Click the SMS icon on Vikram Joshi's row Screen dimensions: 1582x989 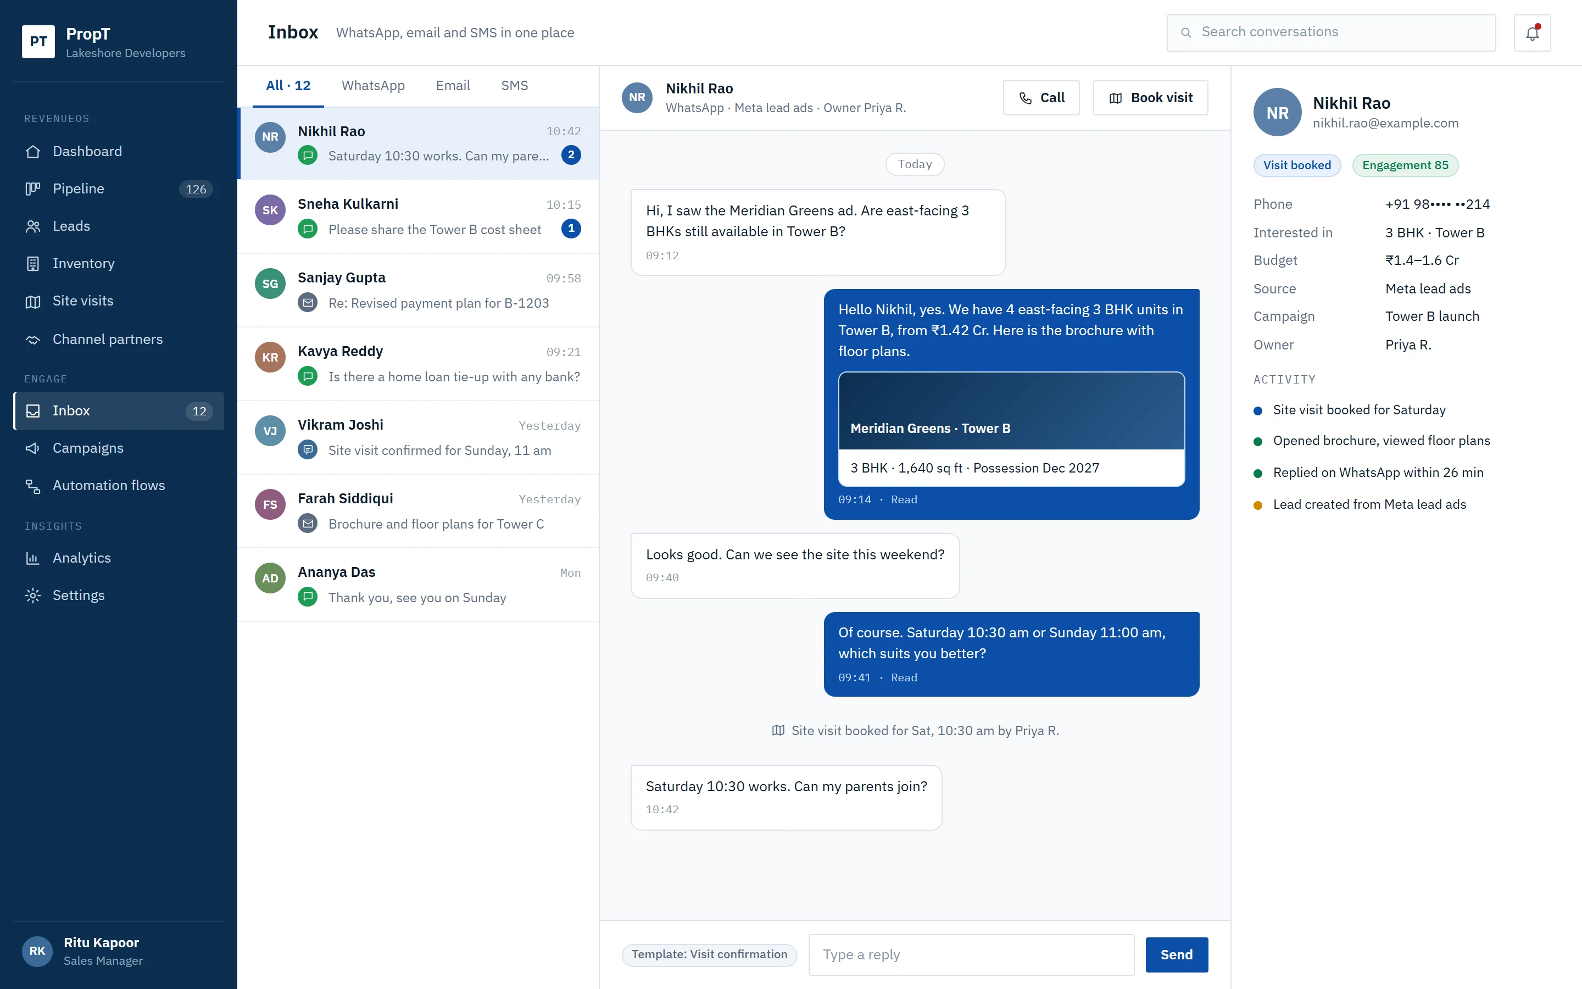tap(308, 450)
